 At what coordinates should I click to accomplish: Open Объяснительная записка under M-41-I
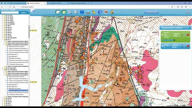pos(16,46)
